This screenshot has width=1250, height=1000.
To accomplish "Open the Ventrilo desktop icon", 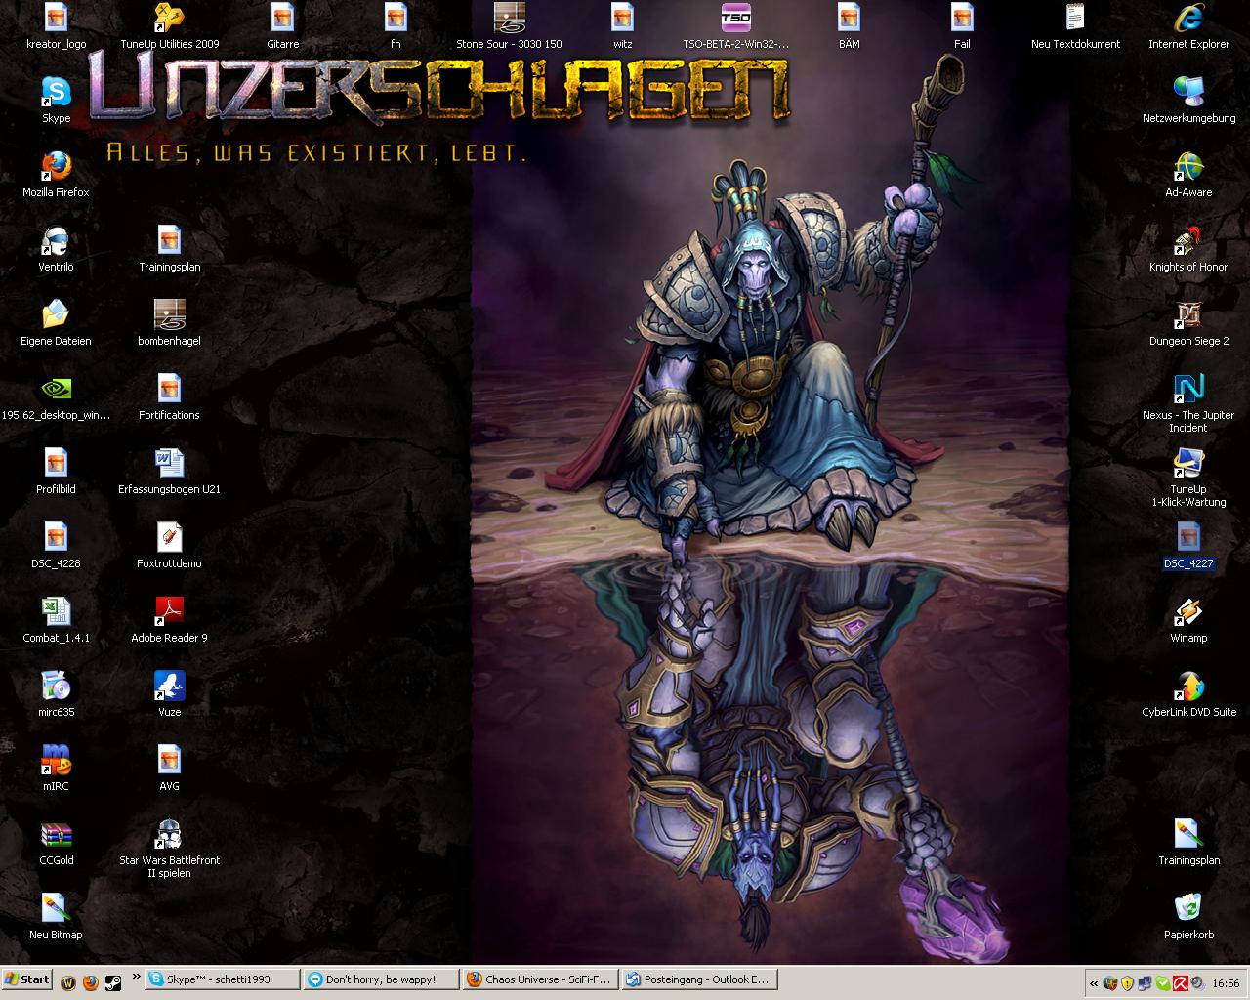I will point(56,243).
